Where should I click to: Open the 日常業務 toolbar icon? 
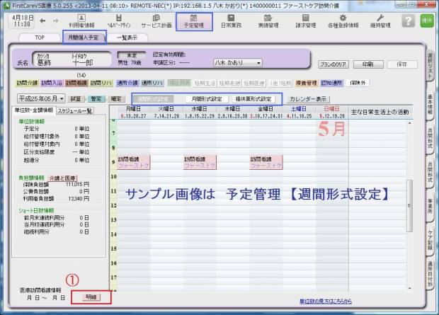coord(233,19)
